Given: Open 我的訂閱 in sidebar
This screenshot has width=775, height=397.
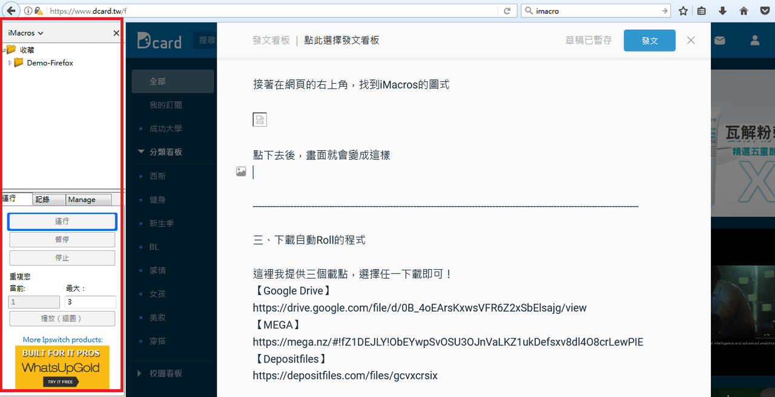Looking at the screenshot, I should [166, 105].
